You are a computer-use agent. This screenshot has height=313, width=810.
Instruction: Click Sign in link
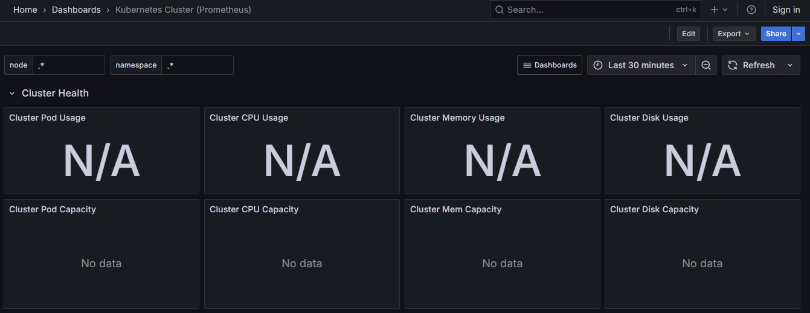pos(786,10)
